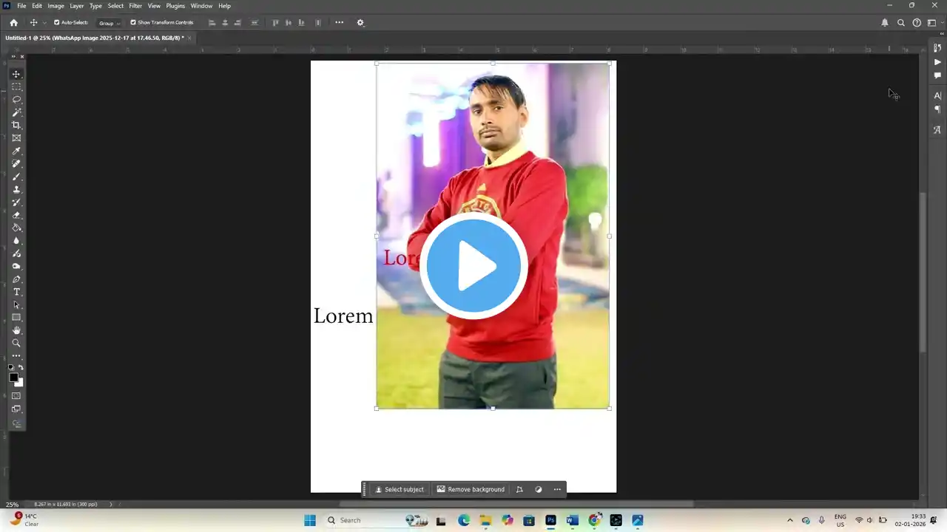Open the Filter menu
947x532 pixels.
[135, 6]
